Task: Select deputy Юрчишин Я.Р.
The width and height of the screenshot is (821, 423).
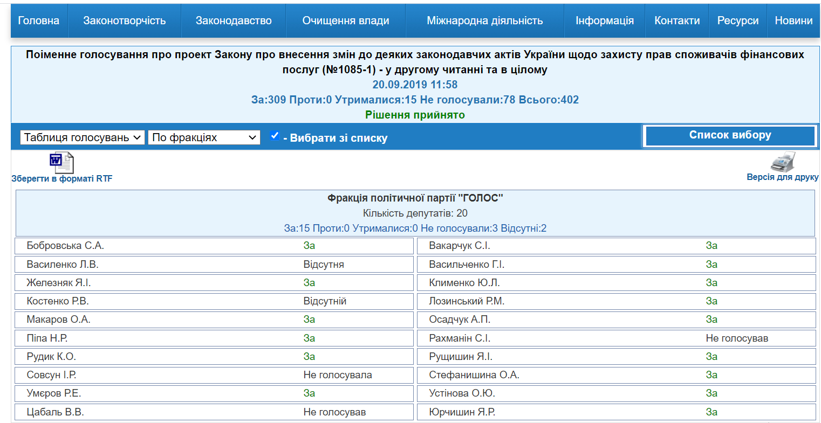Action: coord(462,412)
